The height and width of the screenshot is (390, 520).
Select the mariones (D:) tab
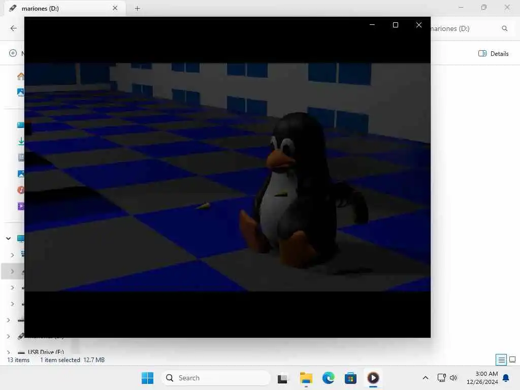click(65, 8)
